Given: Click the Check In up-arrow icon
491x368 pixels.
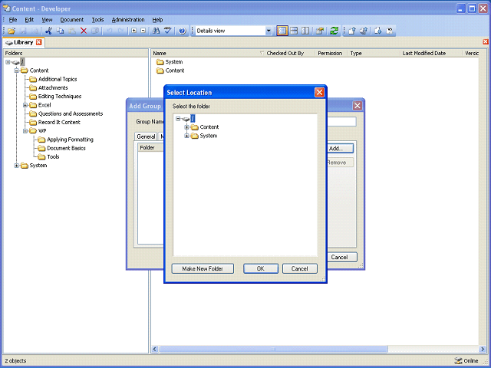Looking at the screenshot, I should pyautogui.click(x=352, y=31).
